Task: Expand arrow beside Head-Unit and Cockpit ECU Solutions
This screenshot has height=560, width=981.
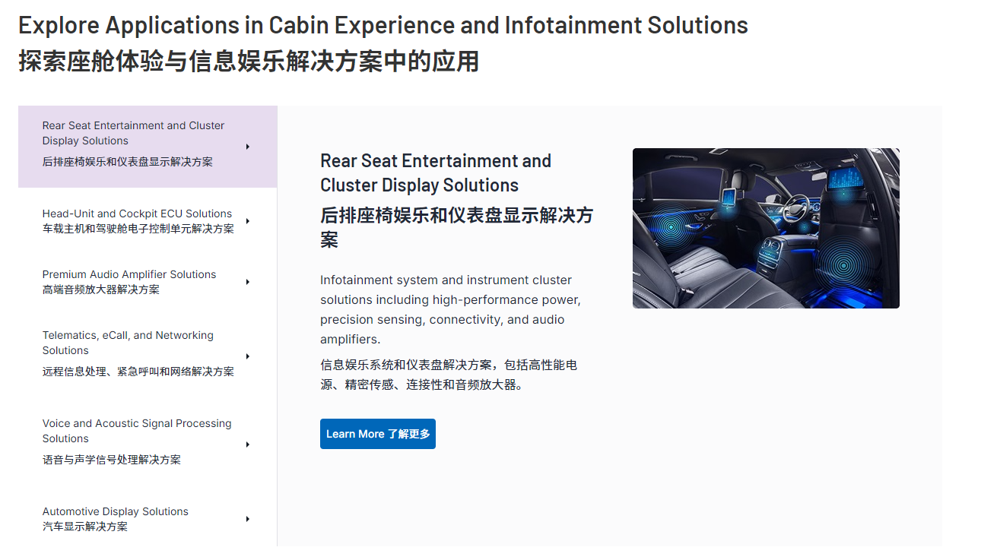Action: point(248,221)
